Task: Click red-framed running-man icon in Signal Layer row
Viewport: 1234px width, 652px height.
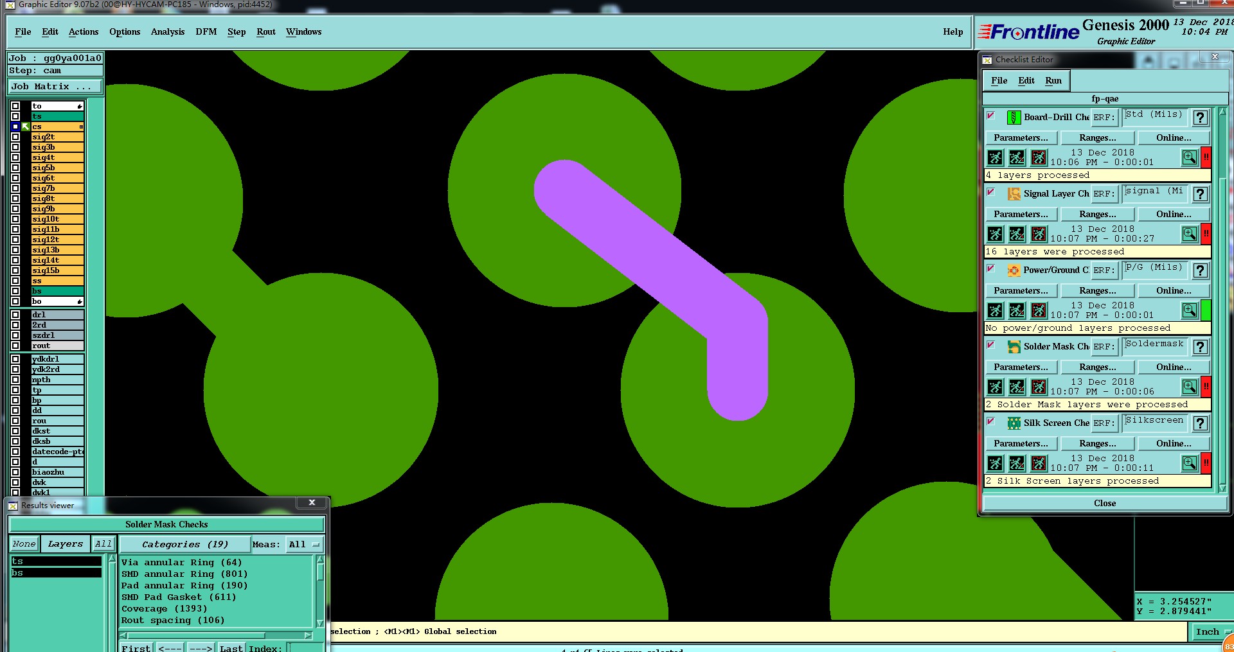Action: click(x=1039, y=234)
